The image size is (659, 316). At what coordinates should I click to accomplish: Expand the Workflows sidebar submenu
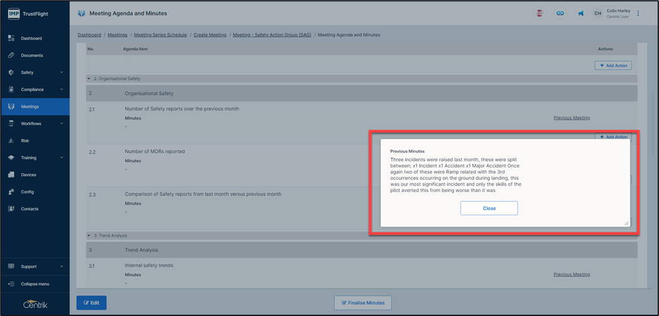click(62, 124)
